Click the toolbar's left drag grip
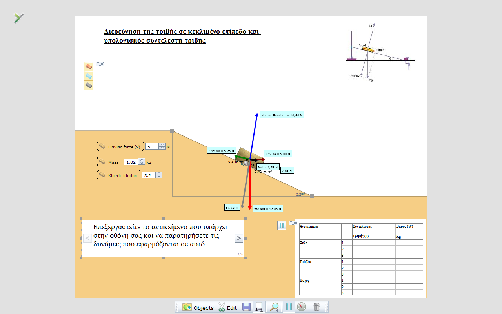Image resolution: width=502 pixels, height=314 pixels. click(177, 307)
